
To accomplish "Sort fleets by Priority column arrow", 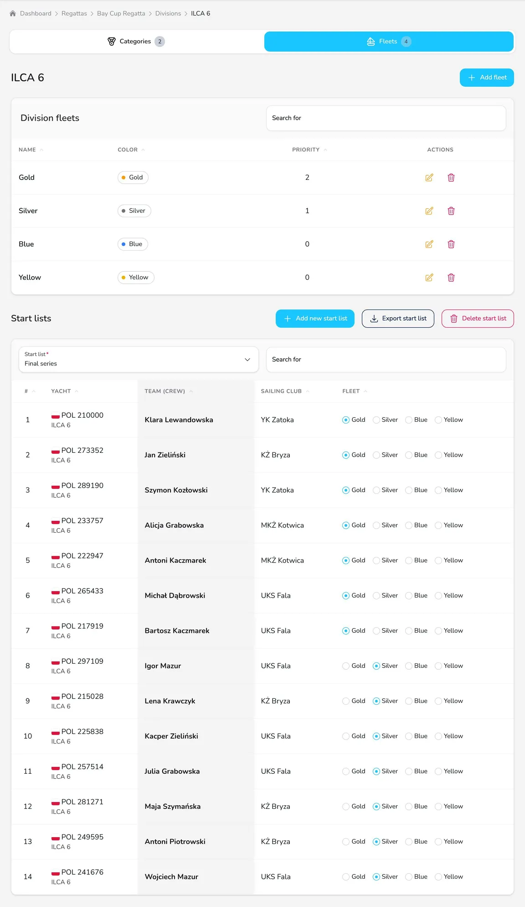I will 325,150.
